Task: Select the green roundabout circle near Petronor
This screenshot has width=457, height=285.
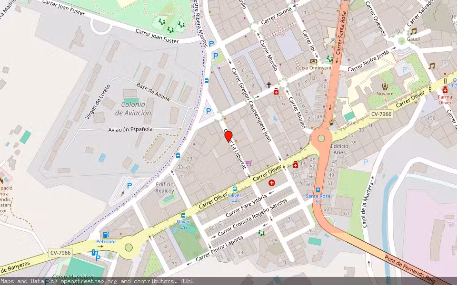Action: pyautogui.click(x=129, y=247)
